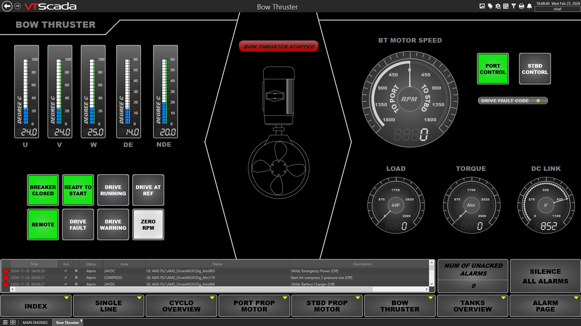Screen dimensions: 581x326
Task: Click the chief user login box
Action: [x=557, y=9]
